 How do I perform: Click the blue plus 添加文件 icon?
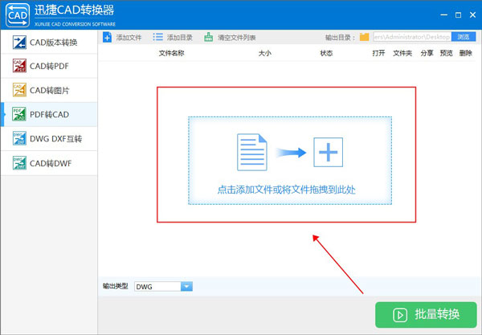(x=108, y=37)
